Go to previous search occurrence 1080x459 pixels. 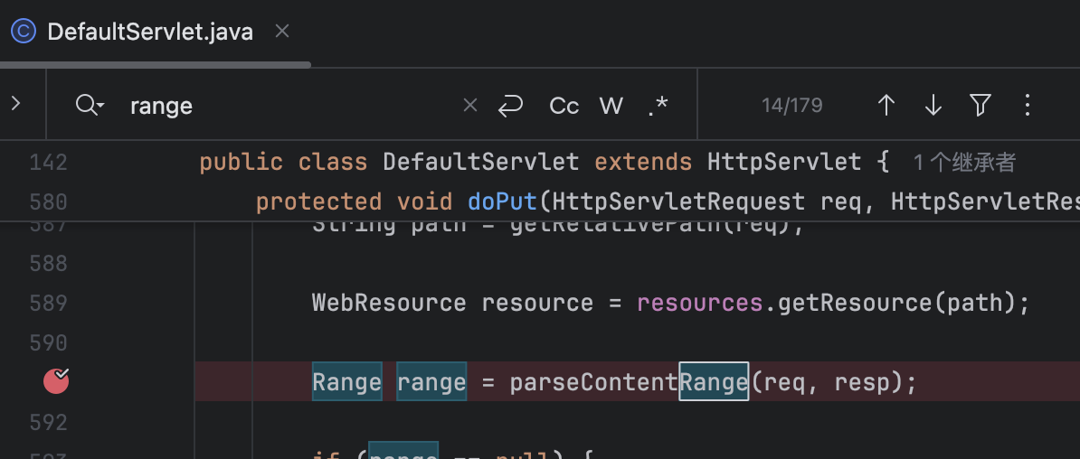click(x=886, y=106)
